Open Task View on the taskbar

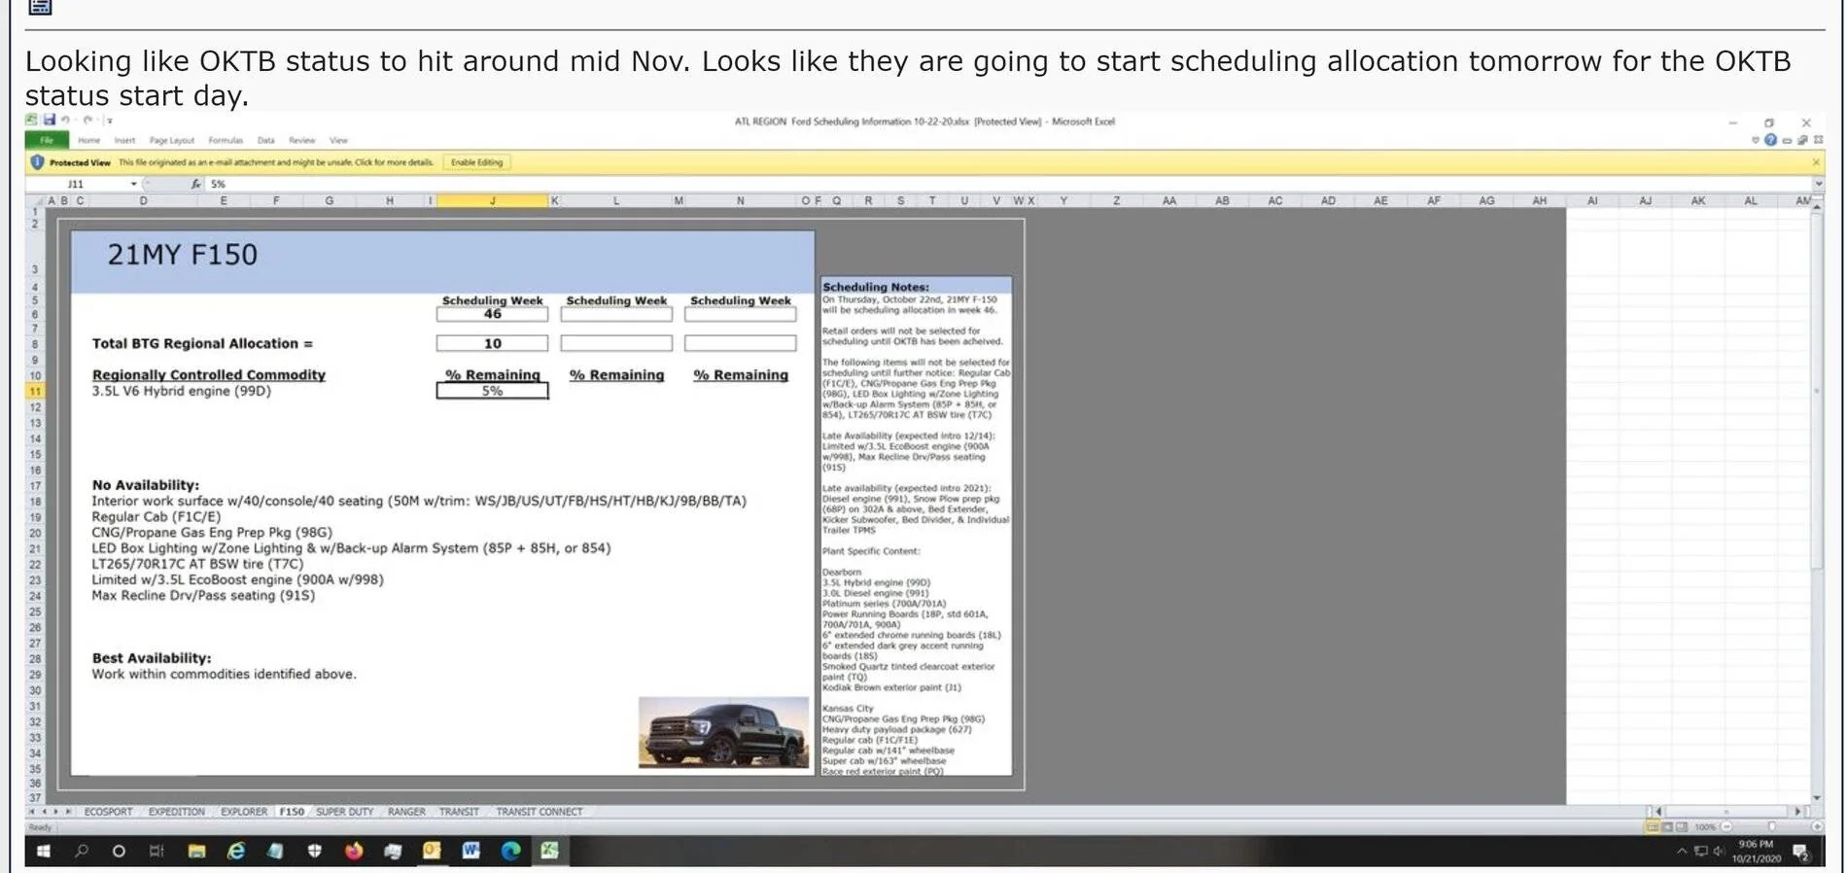tap(157, 852)
